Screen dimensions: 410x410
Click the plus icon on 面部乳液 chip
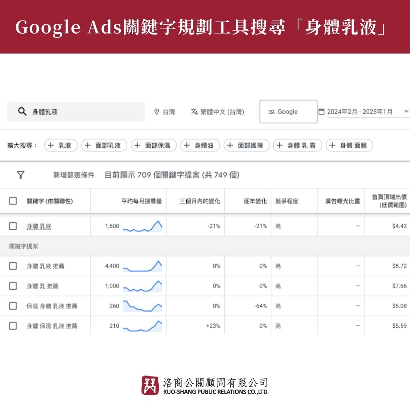coord(88,145)
